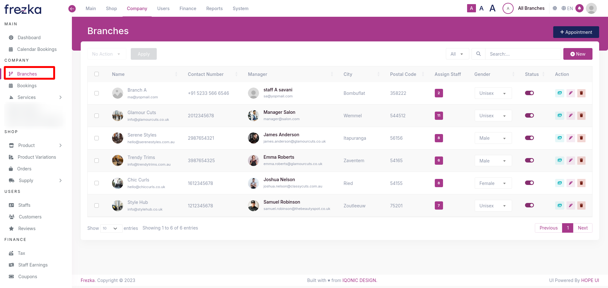Image resolution: width=608 pixels, height=288 pixels.
Task: Click into the Search input field
Action: click(522, 54)
